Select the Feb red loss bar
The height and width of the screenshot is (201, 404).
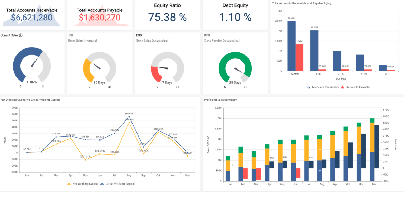tap(245, 173)
